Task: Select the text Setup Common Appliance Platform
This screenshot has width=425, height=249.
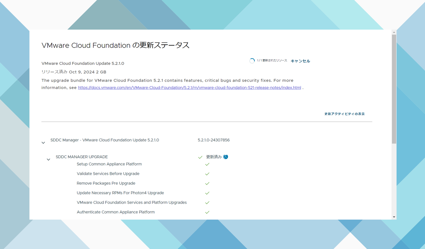Action: (109, 164)
